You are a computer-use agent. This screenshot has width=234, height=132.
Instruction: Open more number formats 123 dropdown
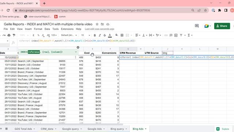pos(54,35)
